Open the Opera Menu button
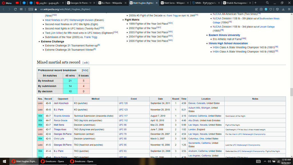Viewport: 293px width, 165px height. point(7,3)
